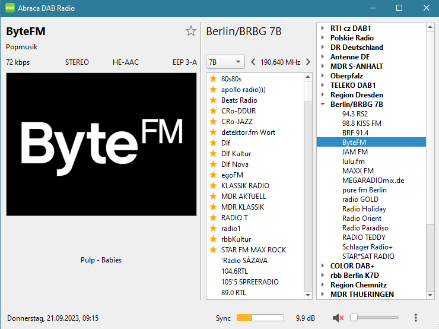Select 98.8 KISS FM in tree
This screenshot has width=439, height=329.
pyautogui.click(x=362, y=124)
